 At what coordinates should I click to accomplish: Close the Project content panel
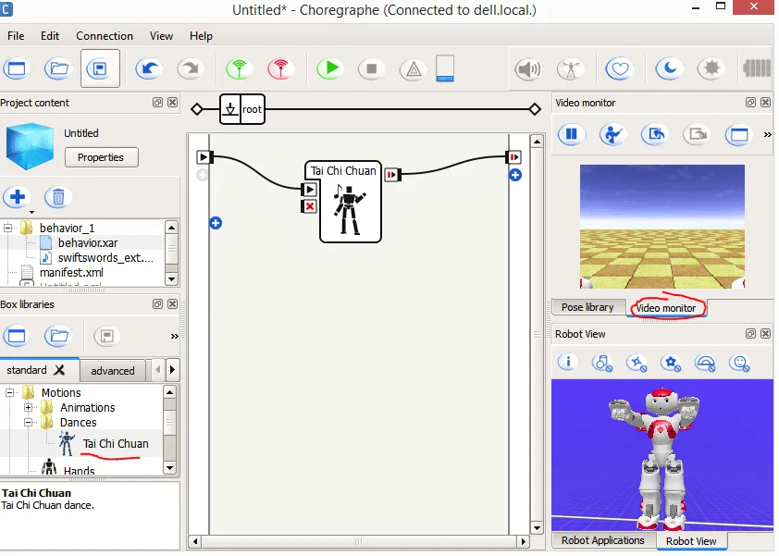172,103
